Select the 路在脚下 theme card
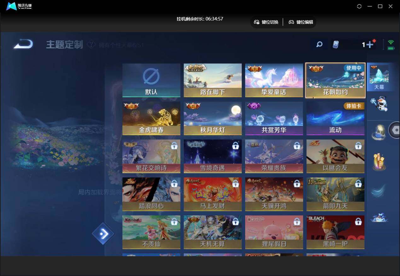The height and width of the screenshot is (276, 400). pos(213,80)
